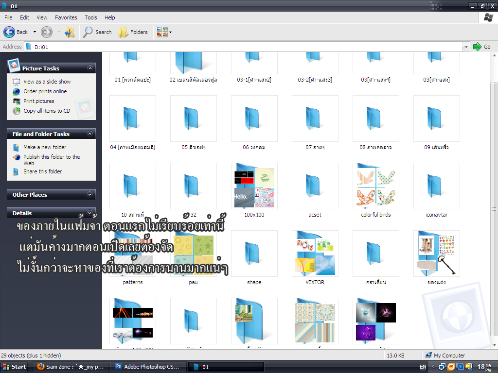Collapse the File and Folder Tasks panel

(x=90, y=134)
